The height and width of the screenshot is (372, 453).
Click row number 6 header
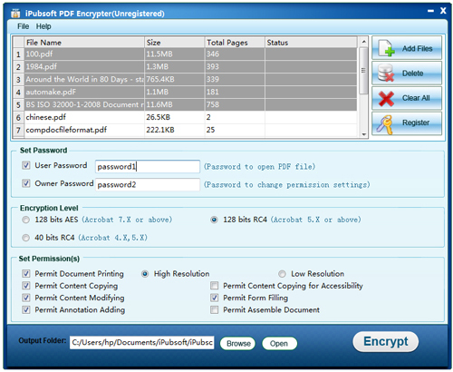pos(18,117)
